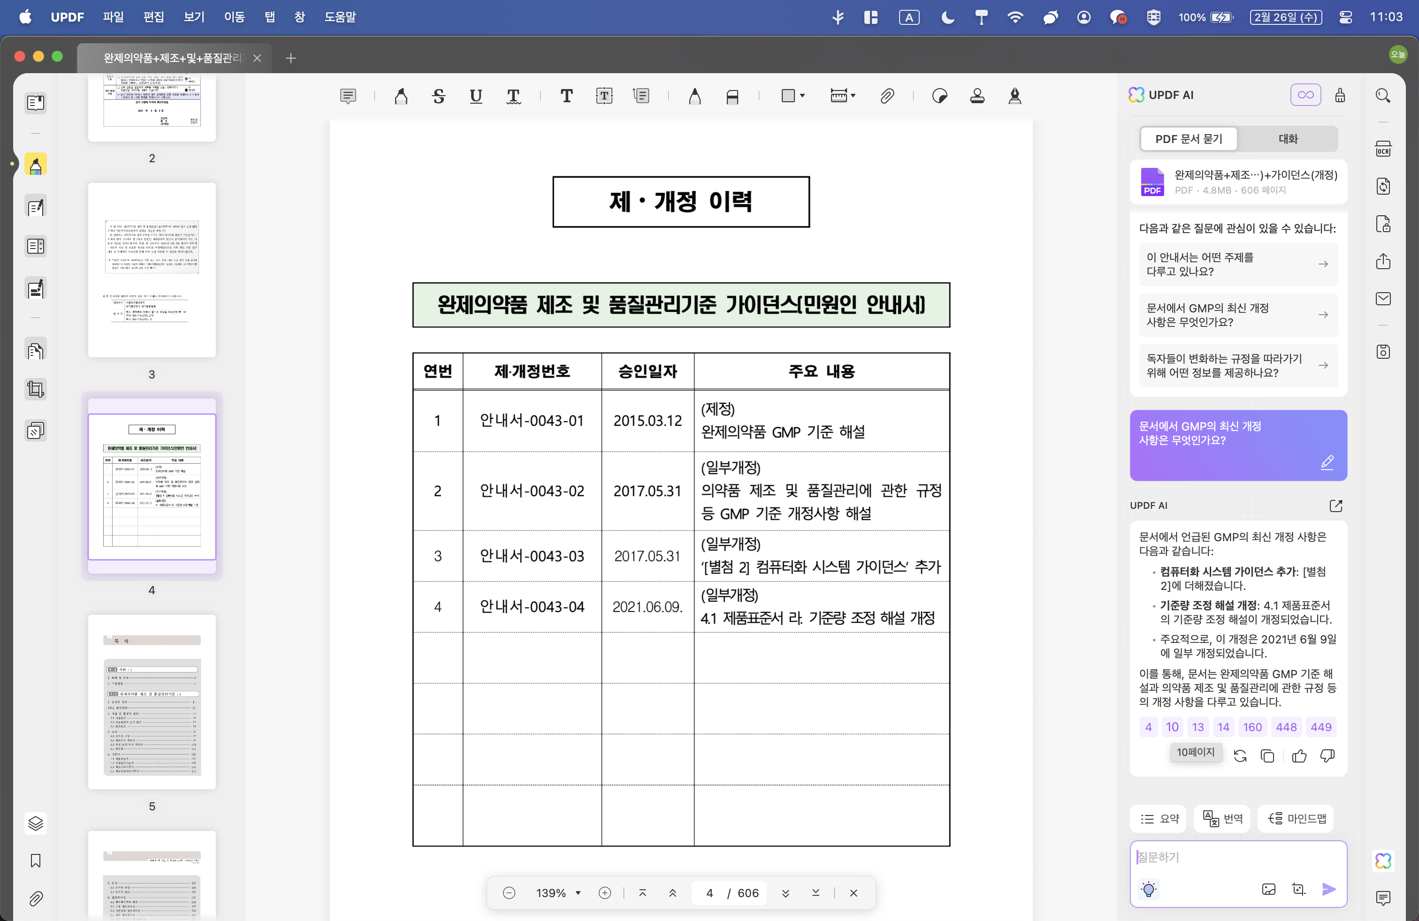1419x921 pixels.
Task: Select the strikethrough annotation tool
Action: coord(439,96)
